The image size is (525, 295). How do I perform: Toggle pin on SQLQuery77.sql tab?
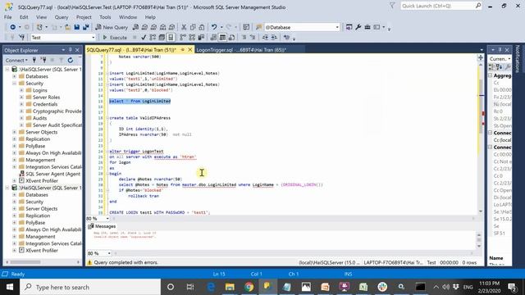coord(183,50)
